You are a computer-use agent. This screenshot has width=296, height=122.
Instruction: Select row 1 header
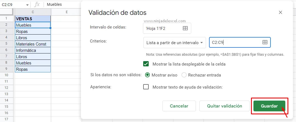(6, 19)
